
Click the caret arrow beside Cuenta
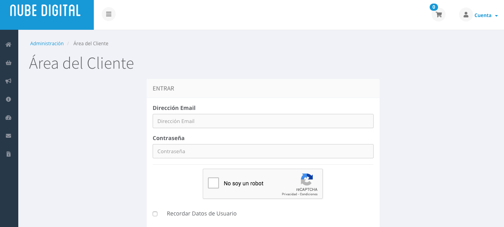(x=496, y=16)
